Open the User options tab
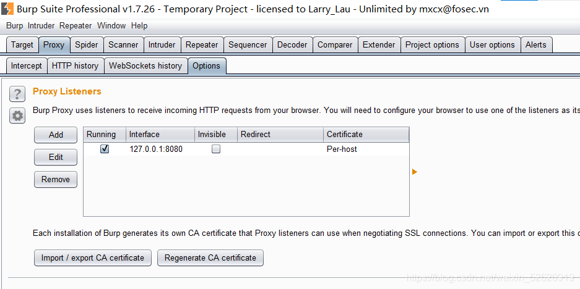Viewport: 580px width, 289px height. (x=492, y=44)
